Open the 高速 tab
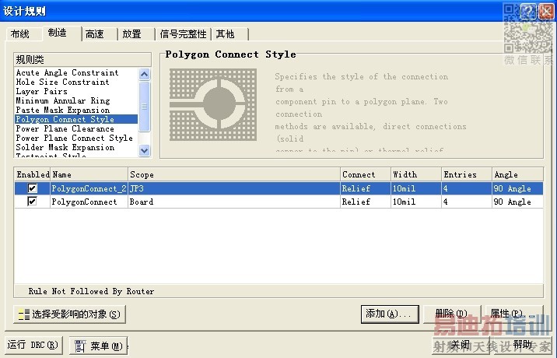Viewport: 557px width, 358px height. coord(98,34)
